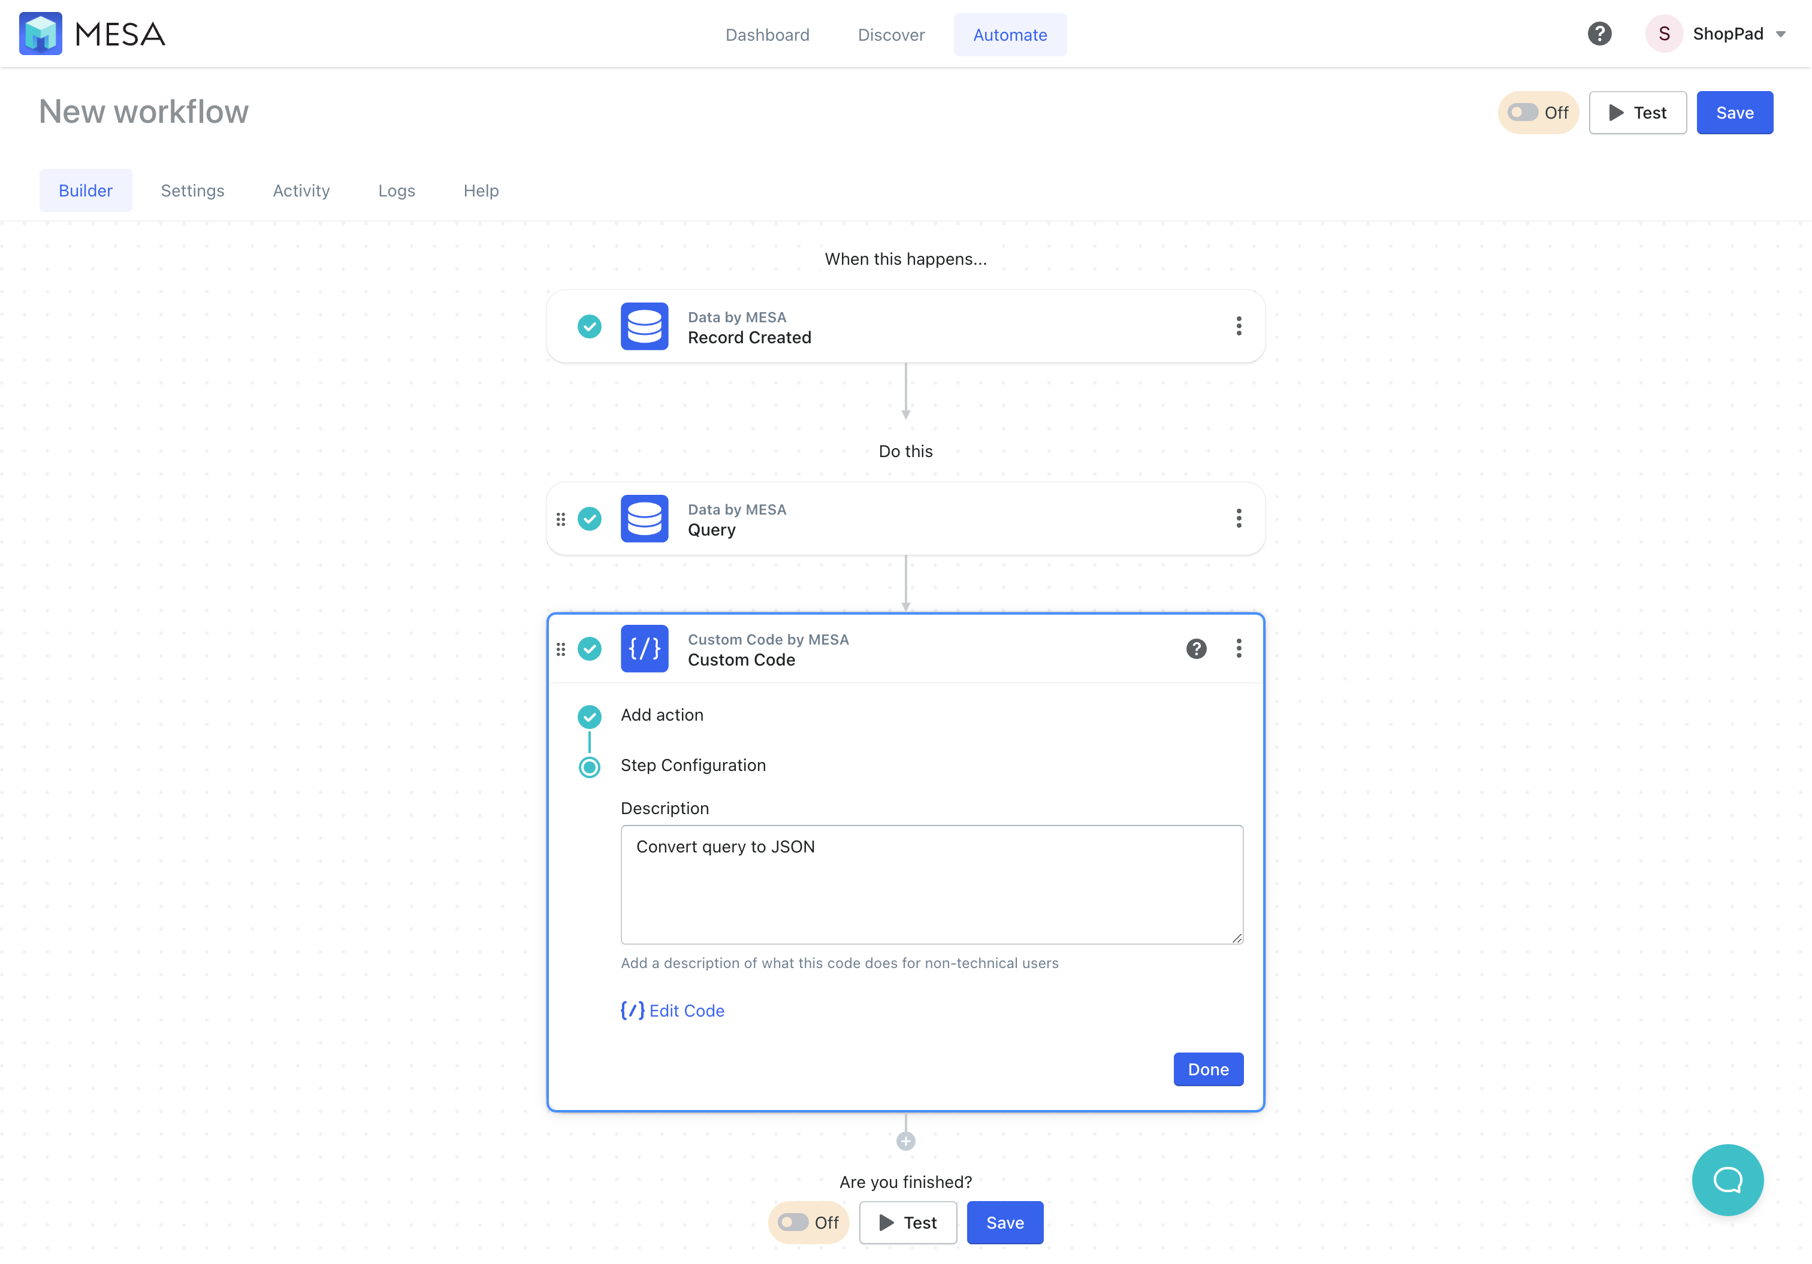Open the Activity tab
The image size is (1812, 1264).
pos(301,190)
